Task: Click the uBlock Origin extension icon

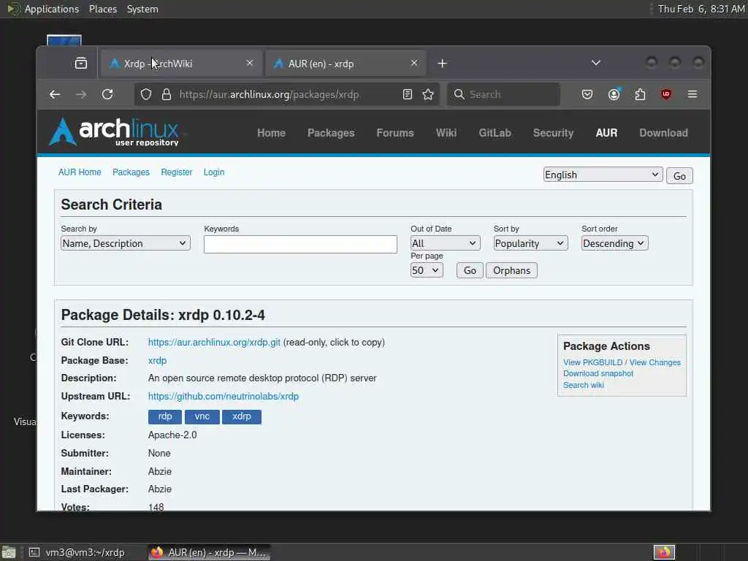Action: (666, 94)
